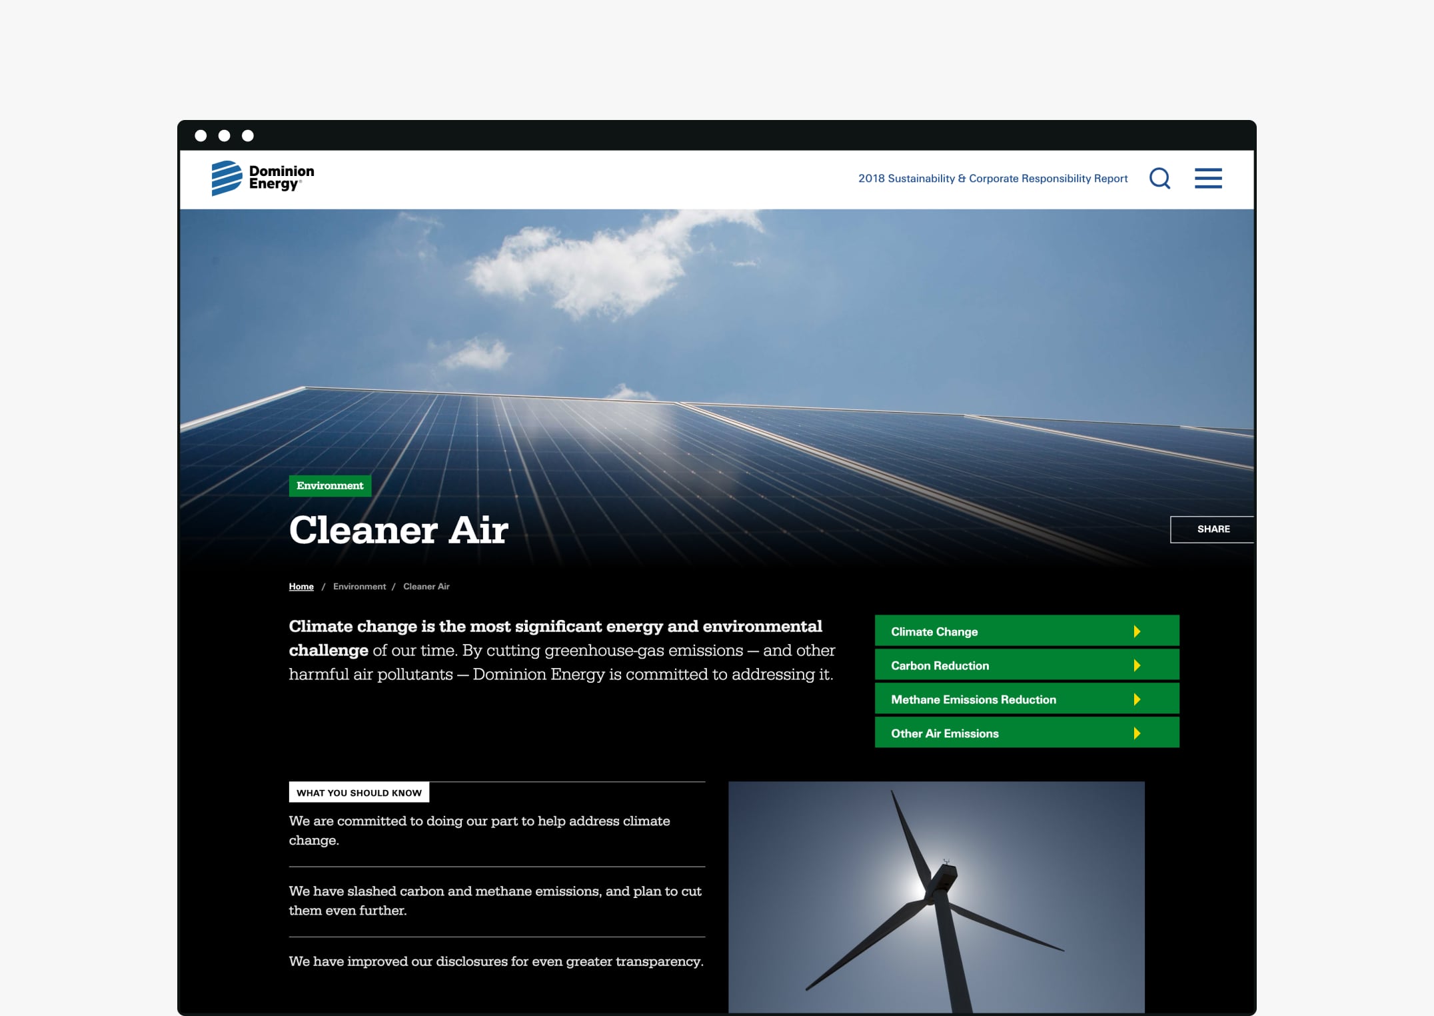Click the yellow arrow beside Other Air Emissions
The width and height of the screenshot is (1434, 1016).
pyautogui.click(x=1137, y=733)
